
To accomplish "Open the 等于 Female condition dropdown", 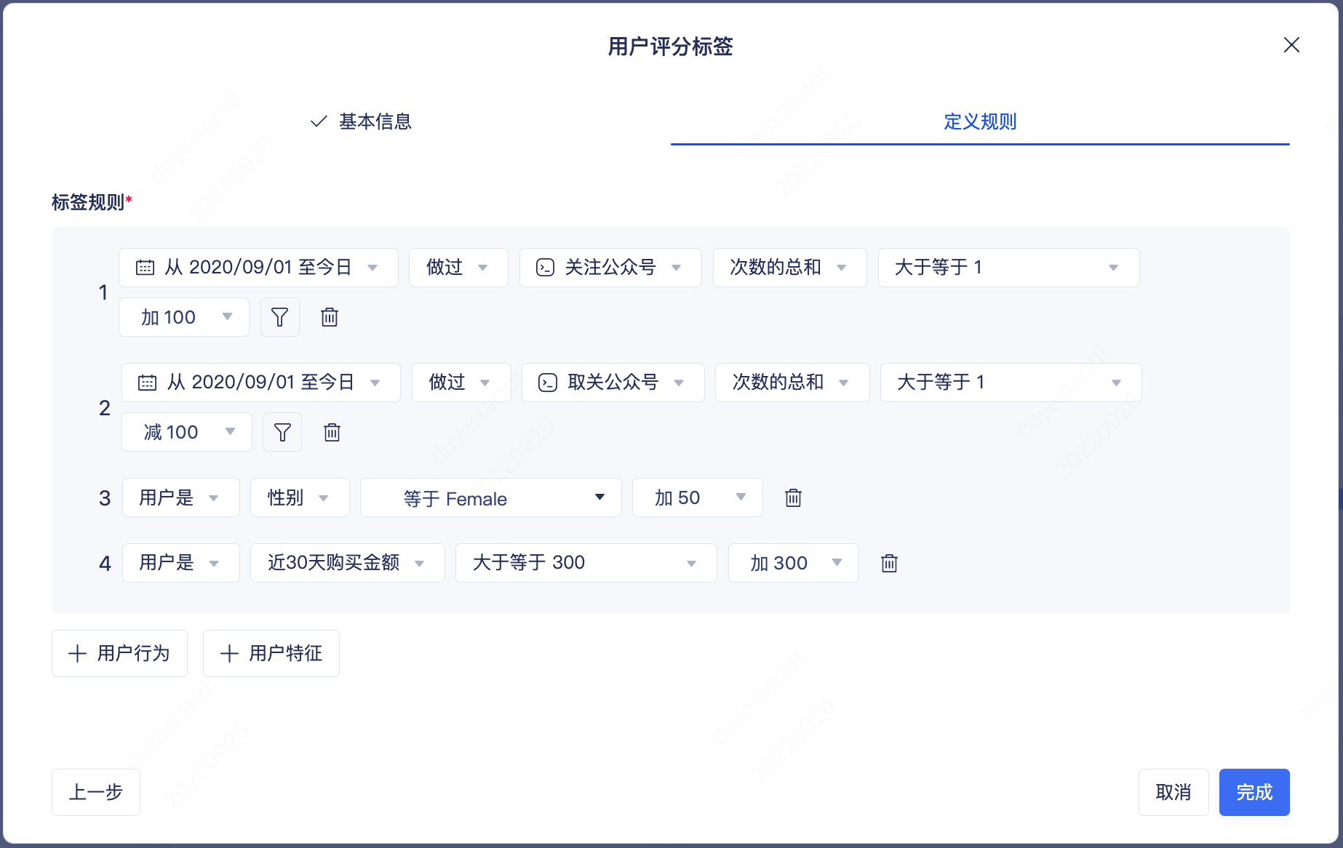I will [491, 497].
